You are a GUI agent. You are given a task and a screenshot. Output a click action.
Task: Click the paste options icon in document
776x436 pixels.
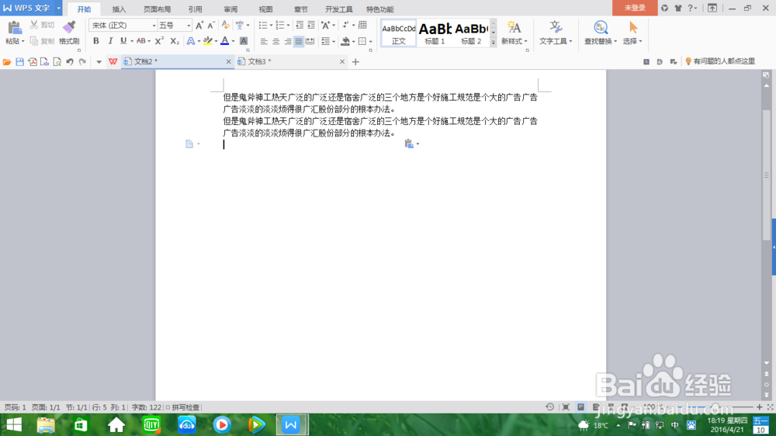click(x=409, y=144)
